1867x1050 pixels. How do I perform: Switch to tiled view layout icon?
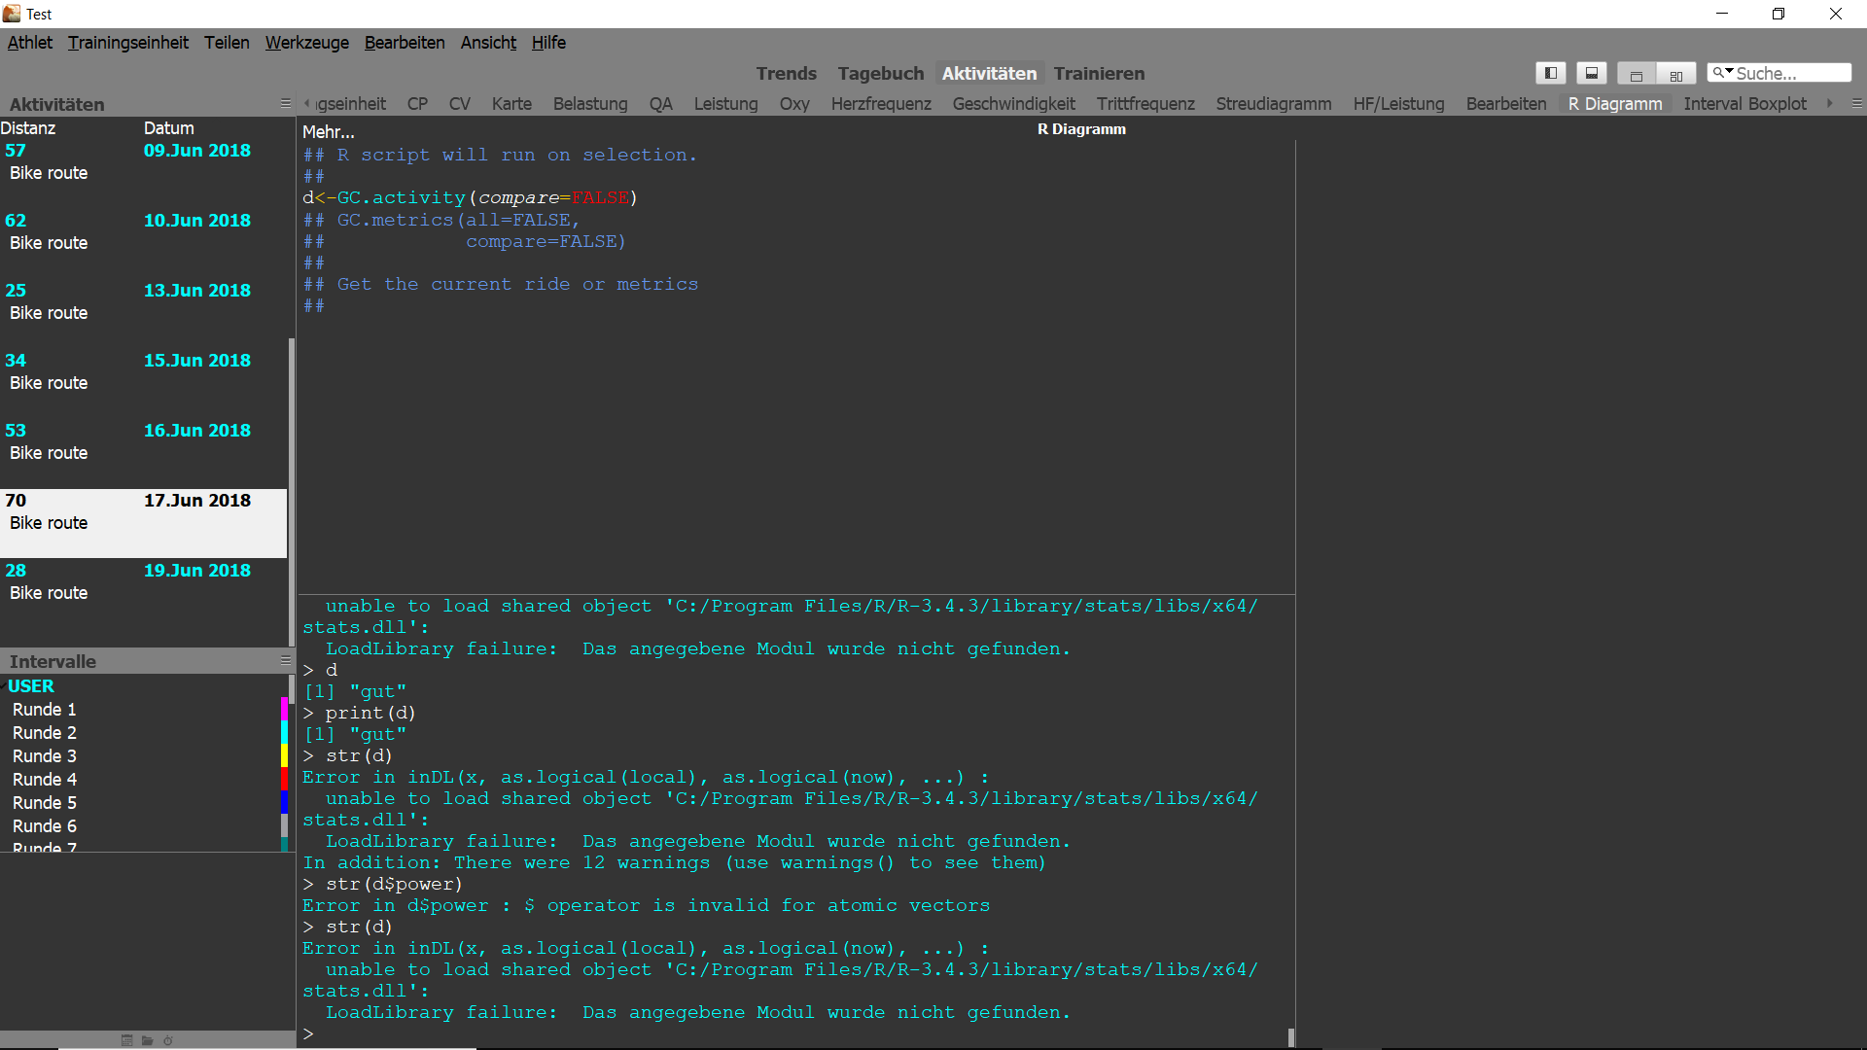(x=1676, y=74)
